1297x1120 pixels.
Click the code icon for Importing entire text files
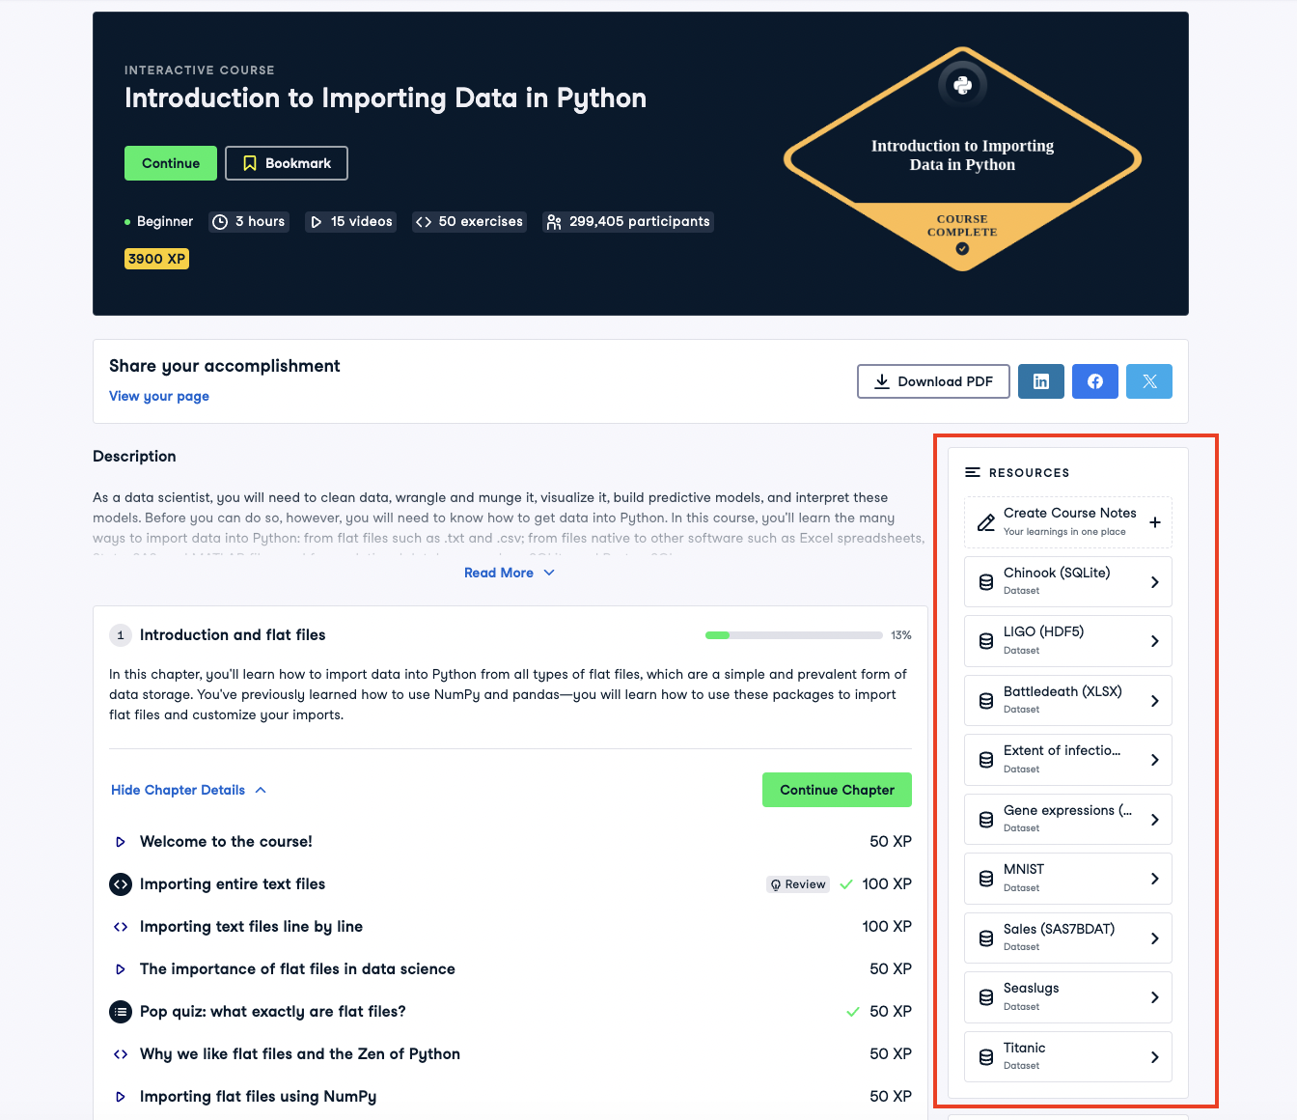point(121,884)
